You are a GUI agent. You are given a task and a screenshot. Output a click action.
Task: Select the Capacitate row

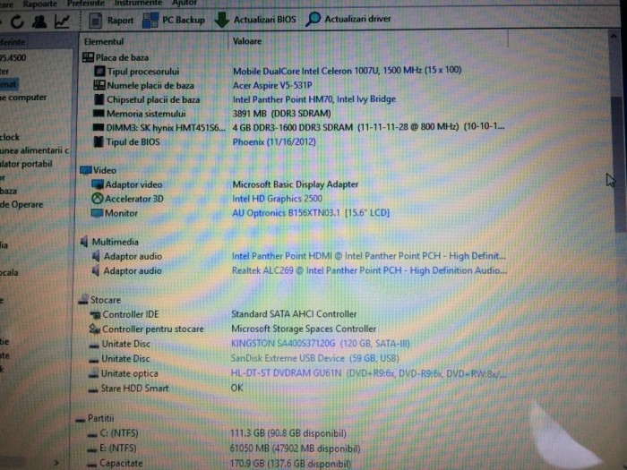[x=219, y=464]
